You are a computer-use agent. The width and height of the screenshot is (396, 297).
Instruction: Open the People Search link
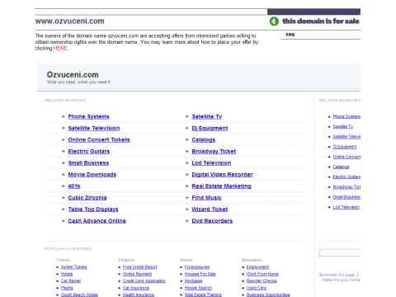[x=198, y=288]
